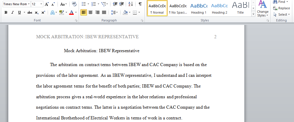The height and width of the screenshot is (122, 294).
Task: Apply the Title style
Action: 241,8
